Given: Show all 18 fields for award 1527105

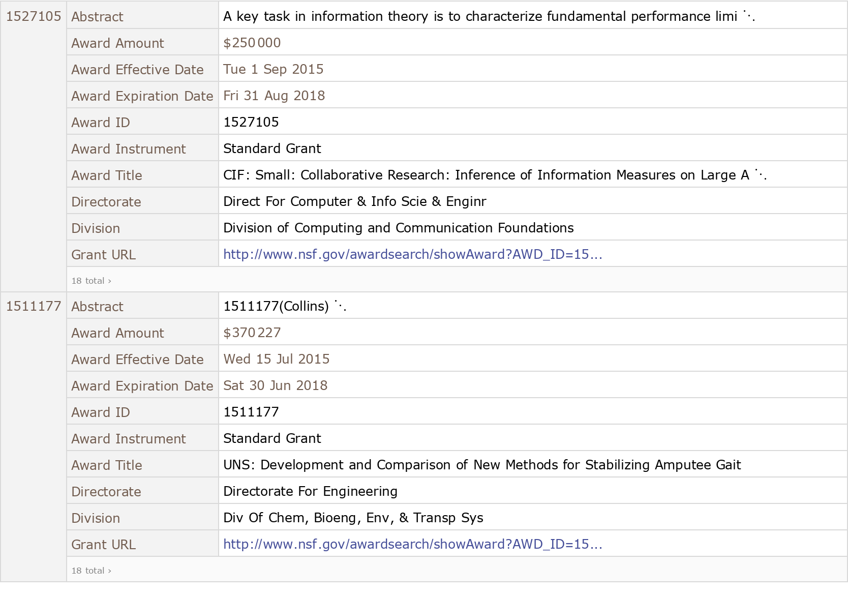Looking at the screenshot, I should click(x=91, y=281).
